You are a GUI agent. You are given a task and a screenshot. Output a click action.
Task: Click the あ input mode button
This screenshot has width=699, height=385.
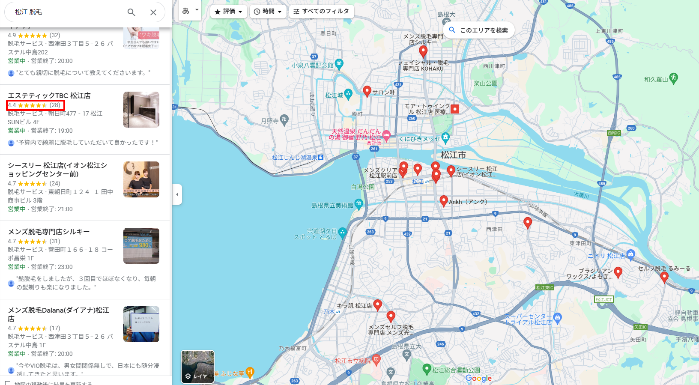(185, 10)
